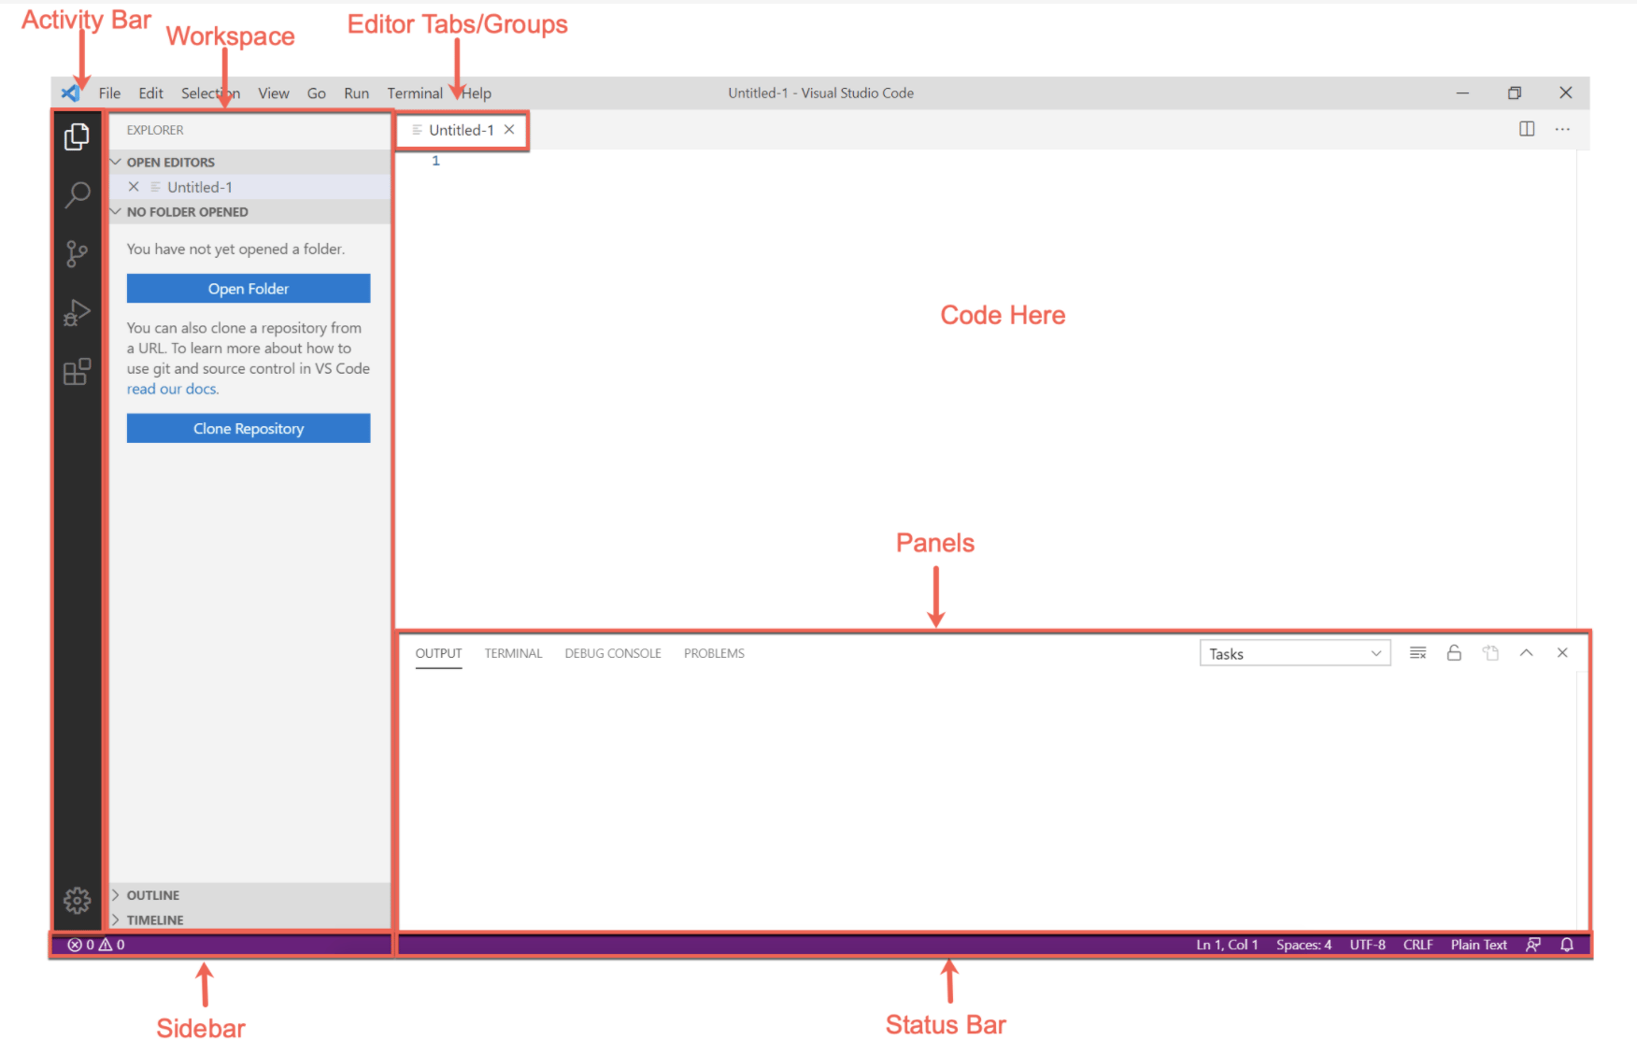
Task: Clear the output panel contents
Action: [x=1417, y=653]
